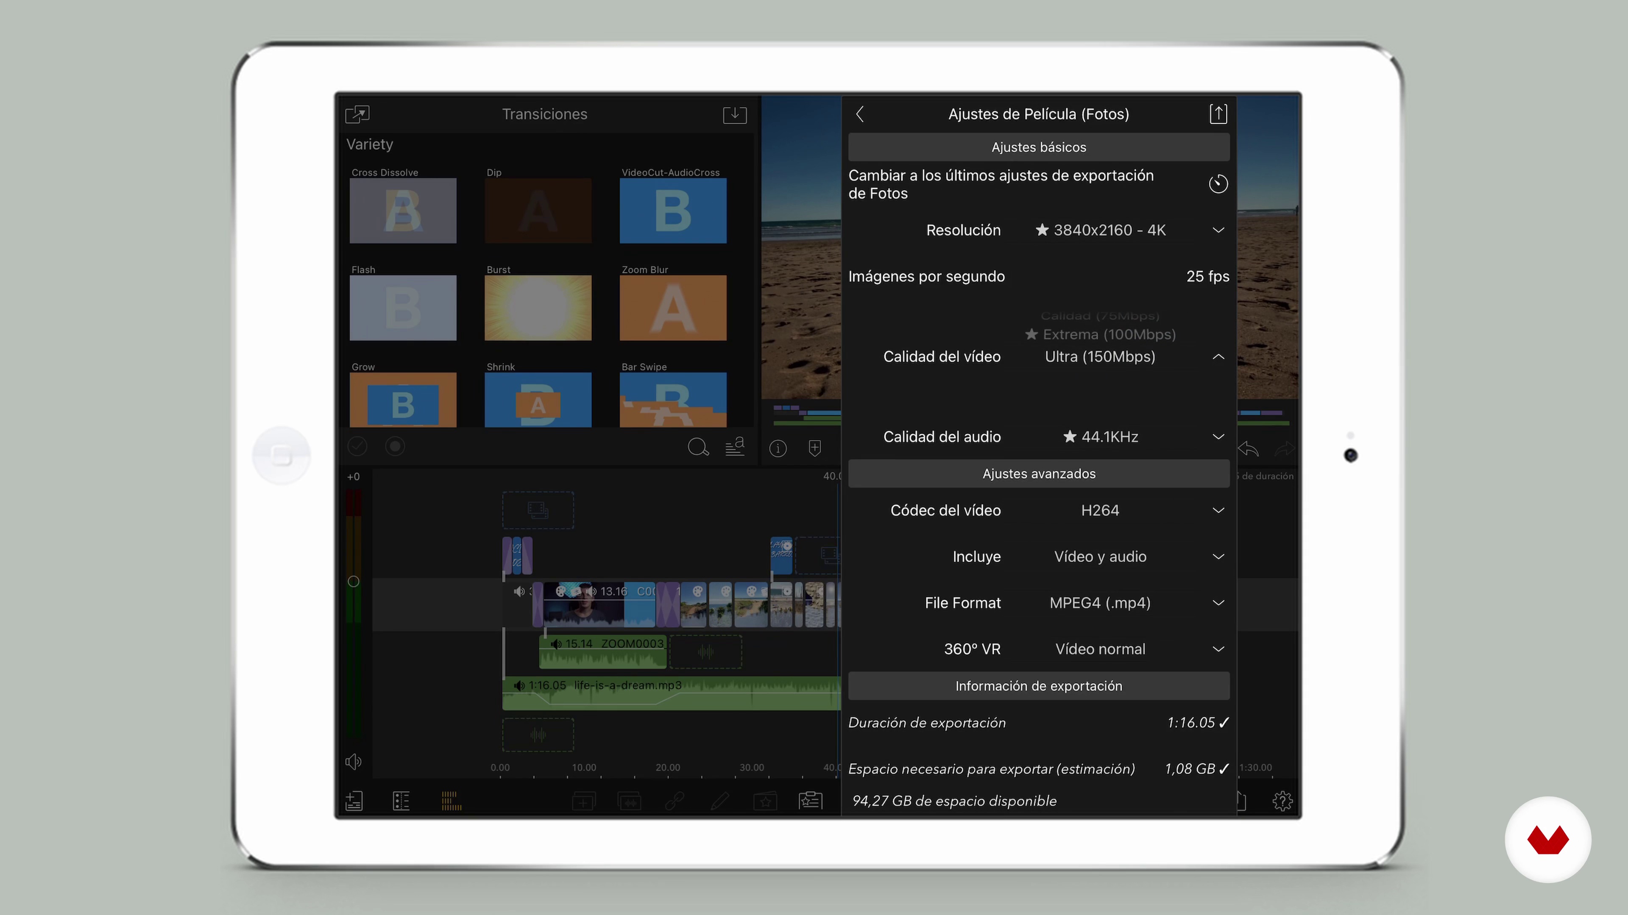Tap Cambiar a los últimos ajustes de exportación

click(x=1001, y=184)
